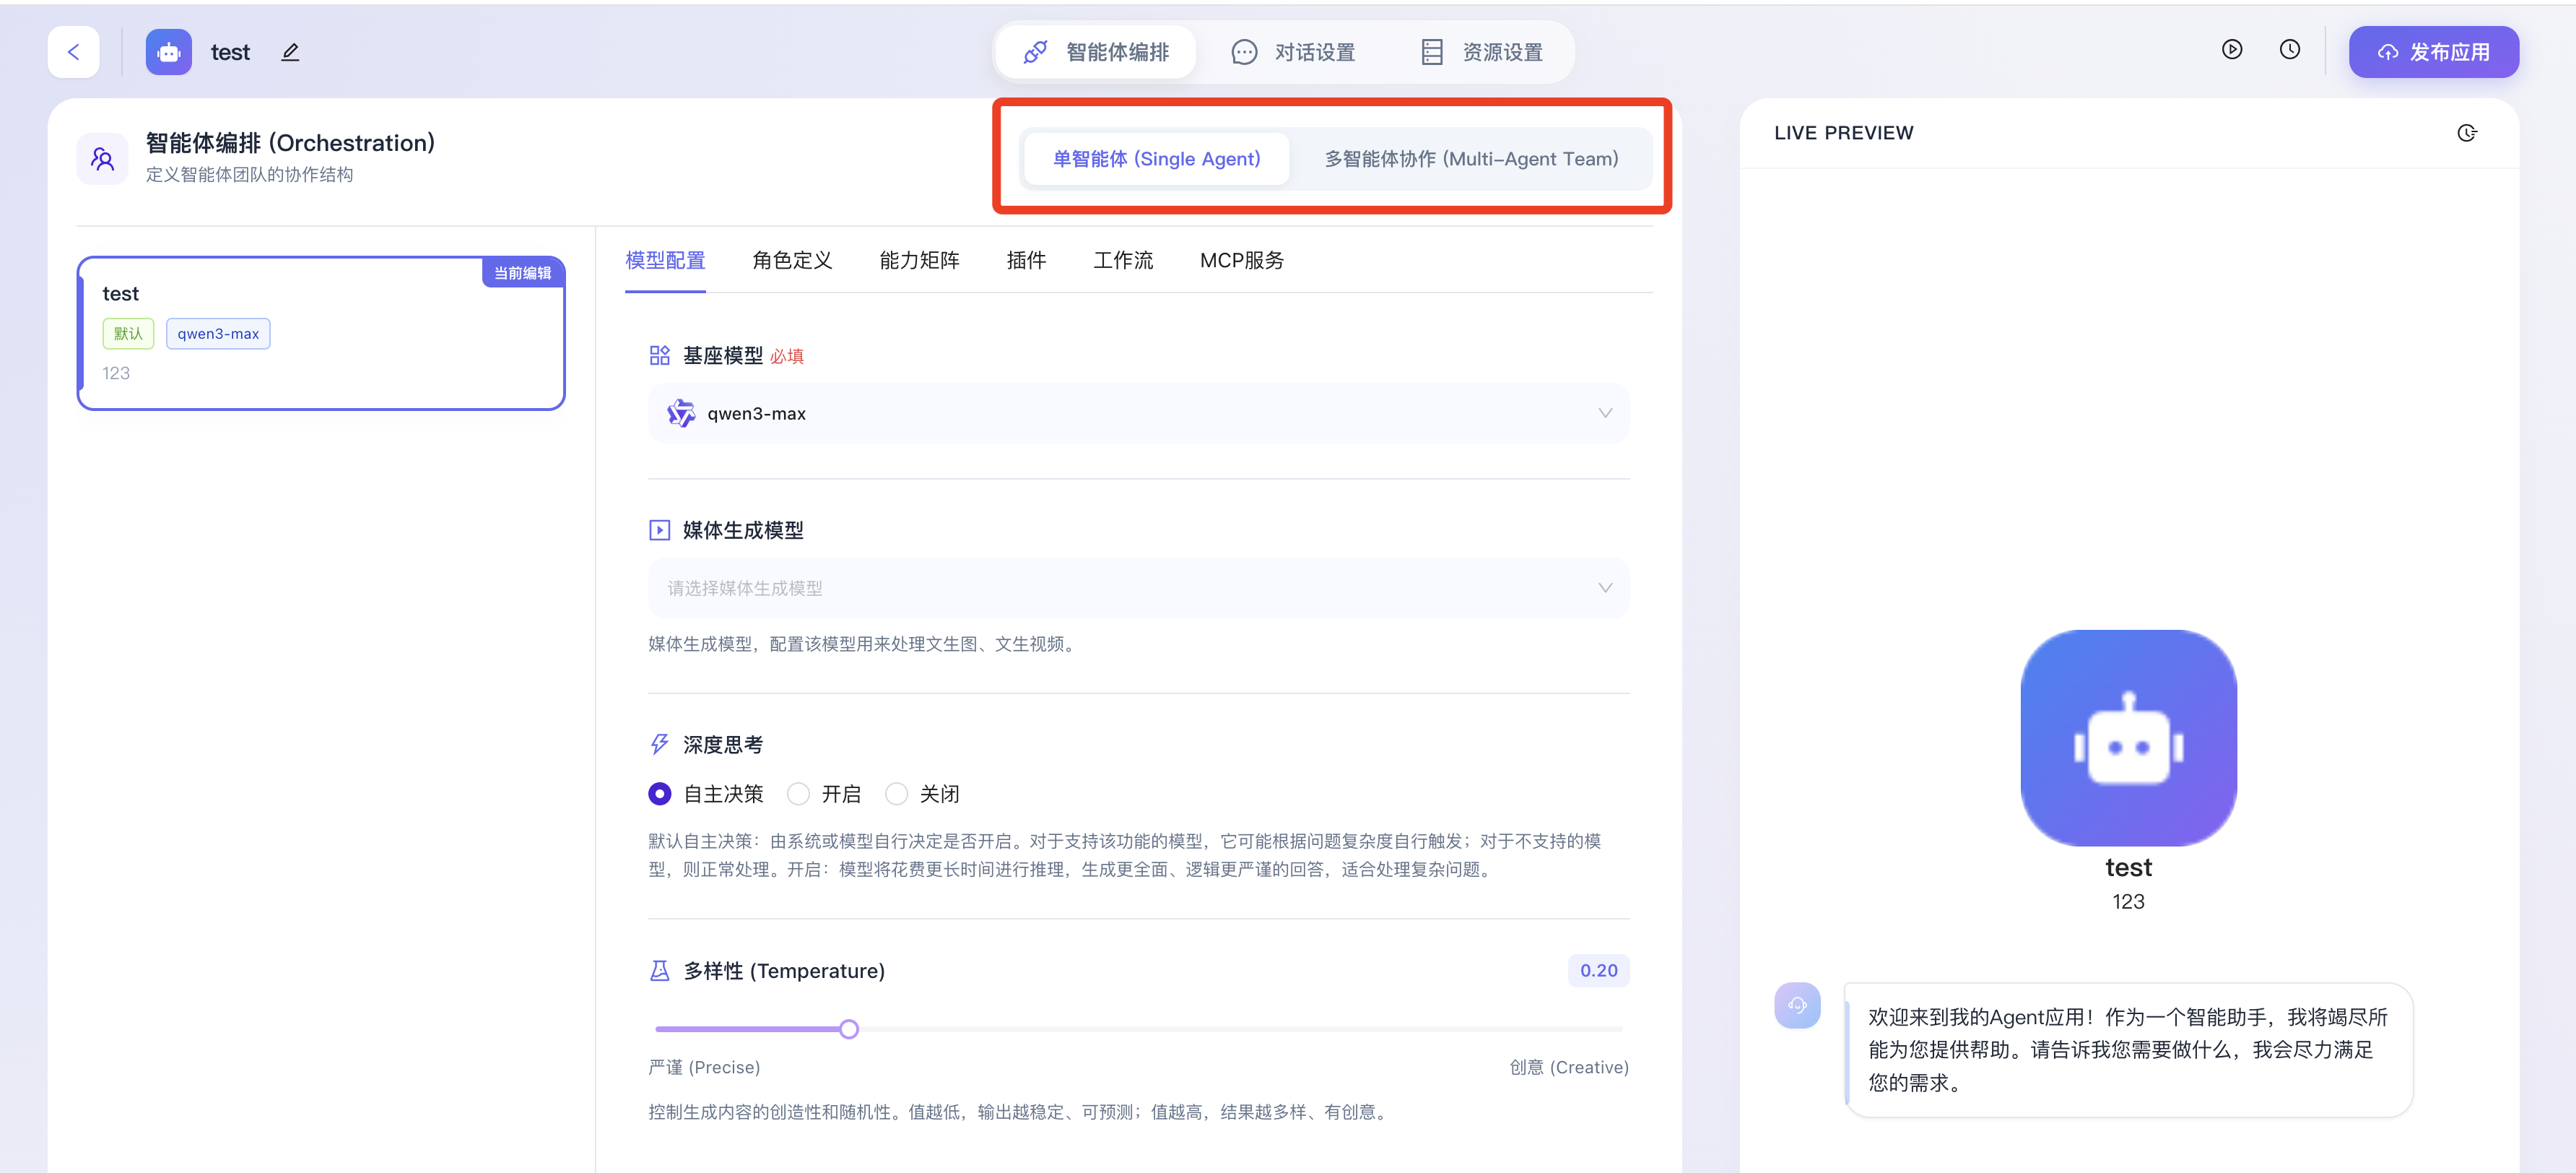The width and height of the screenshot is (2576, 1173).
Task: Open the qwen3-max base model dropdown
Action: [1138, 413]
